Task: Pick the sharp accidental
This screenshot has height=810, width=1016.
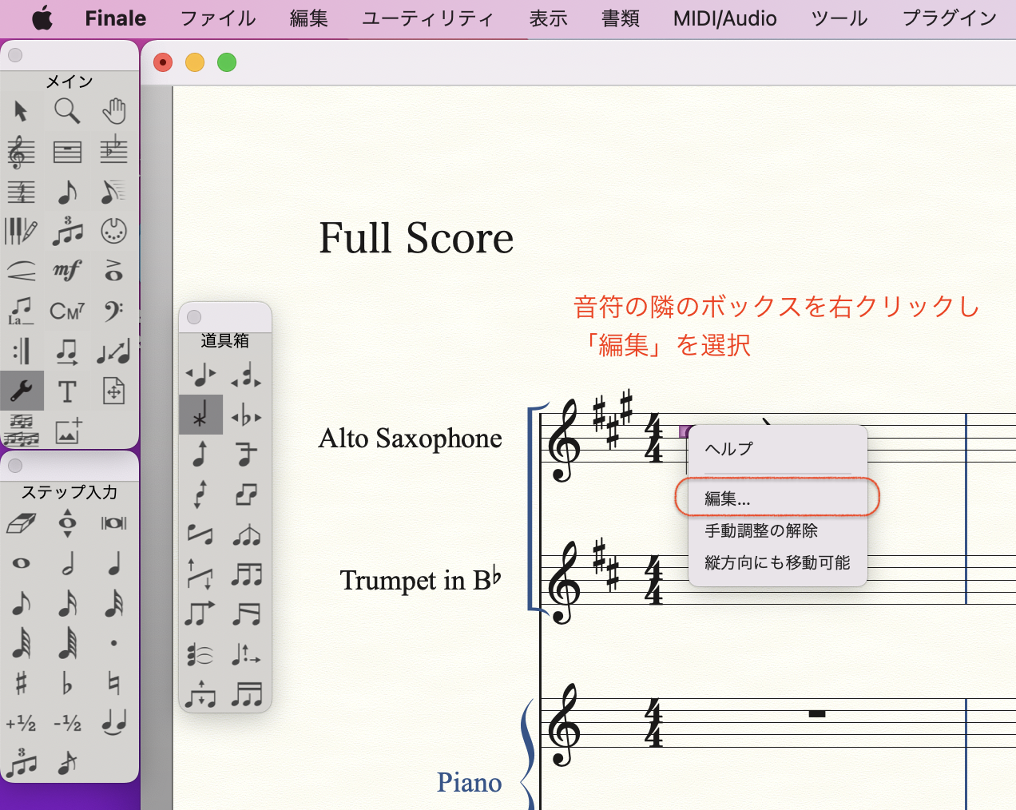Action: click(22, 683)
